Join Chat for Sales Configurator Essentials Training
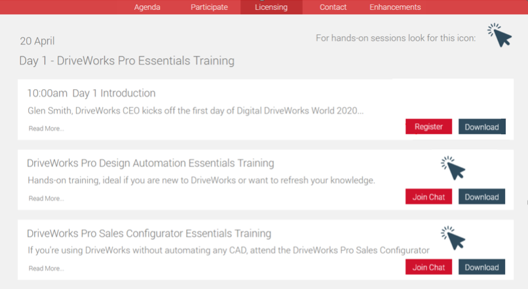 [x=428, y=267]
